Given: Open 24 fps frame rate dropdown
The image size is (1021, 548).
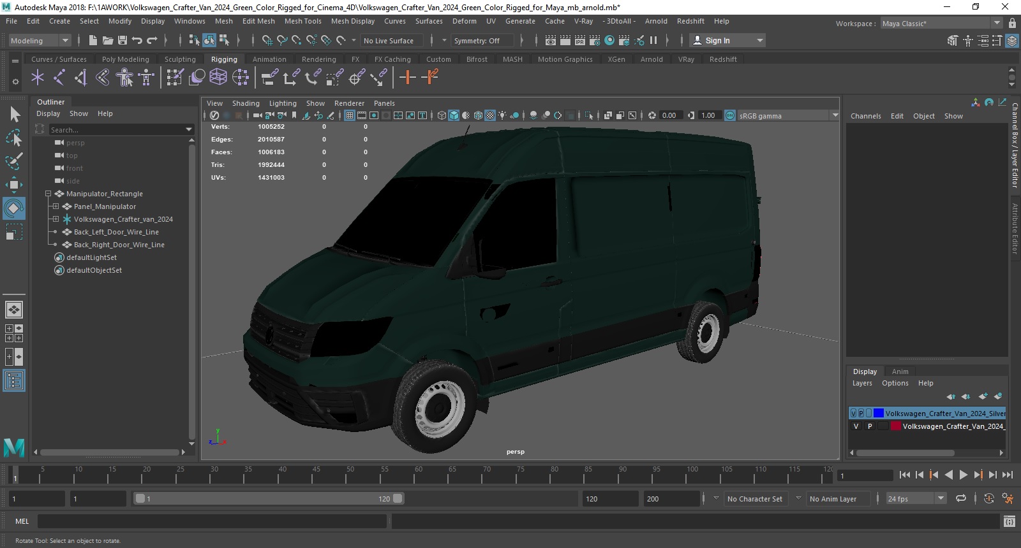Looking at the screenshot, I should click(x=916, y=498).
